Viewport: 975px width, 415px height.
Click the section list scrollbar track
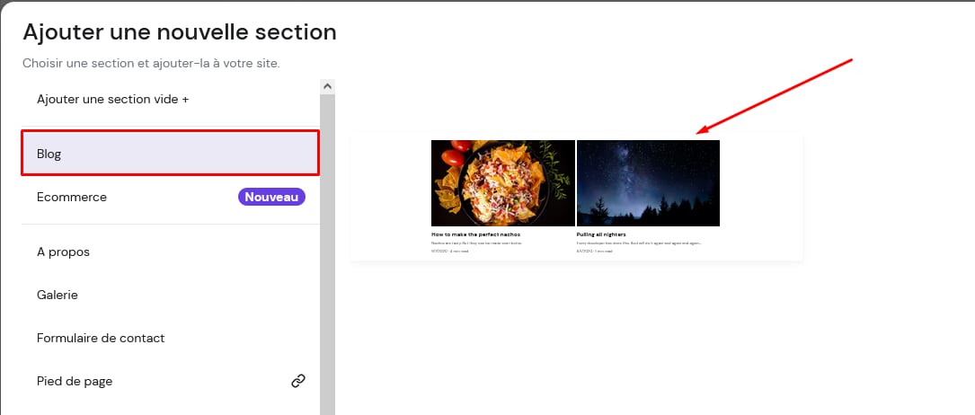327,269
